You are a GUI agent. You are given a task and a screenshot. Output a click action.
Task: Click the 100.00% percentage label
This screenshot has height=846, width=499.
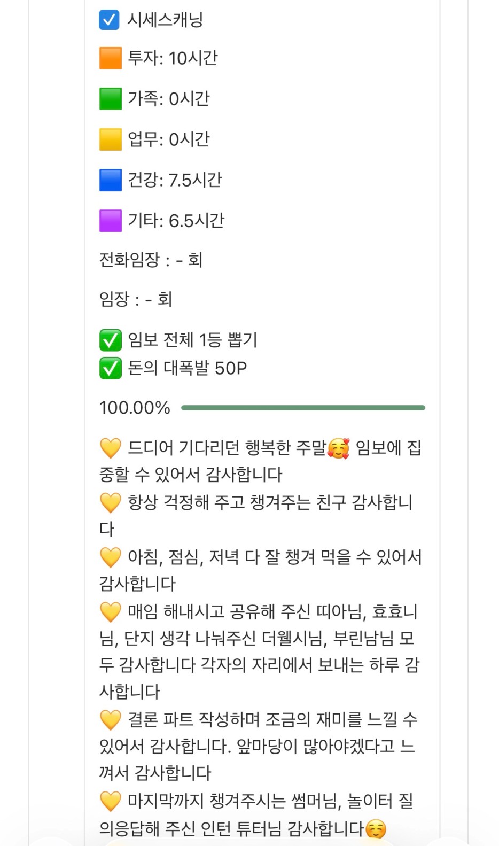pos(135,408)
